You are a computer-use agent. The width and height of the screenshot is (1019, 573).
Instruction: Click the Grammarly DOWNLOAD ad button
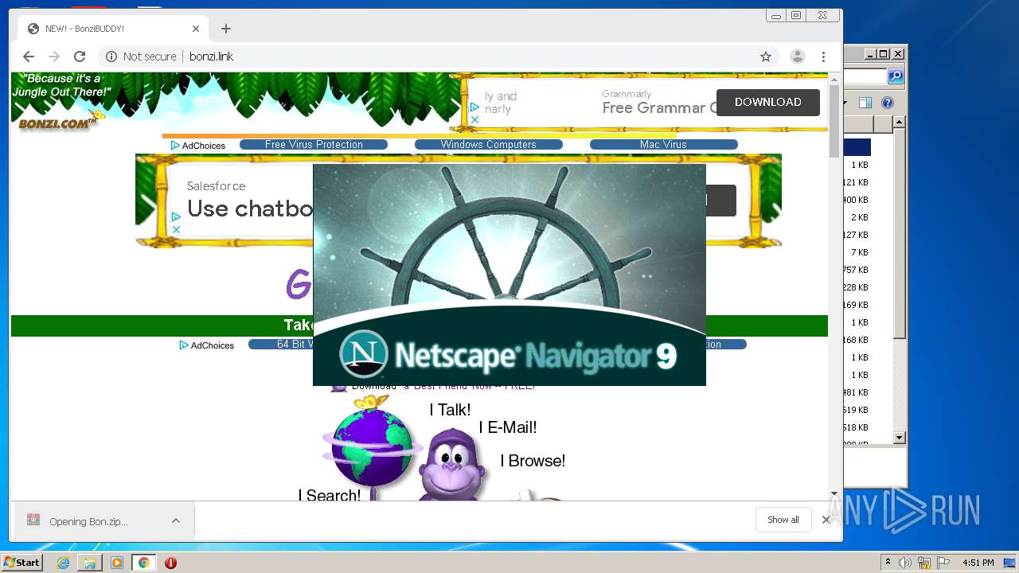point(768,102)
